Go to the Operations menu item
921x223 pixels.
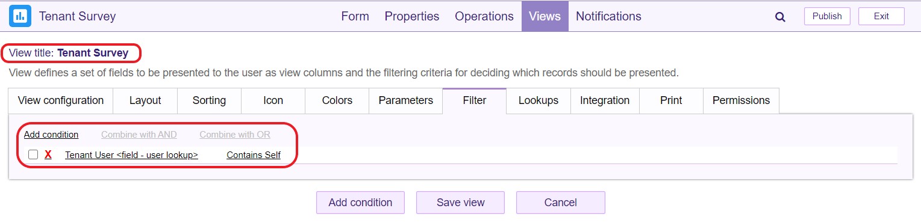[x=484, y=16]
